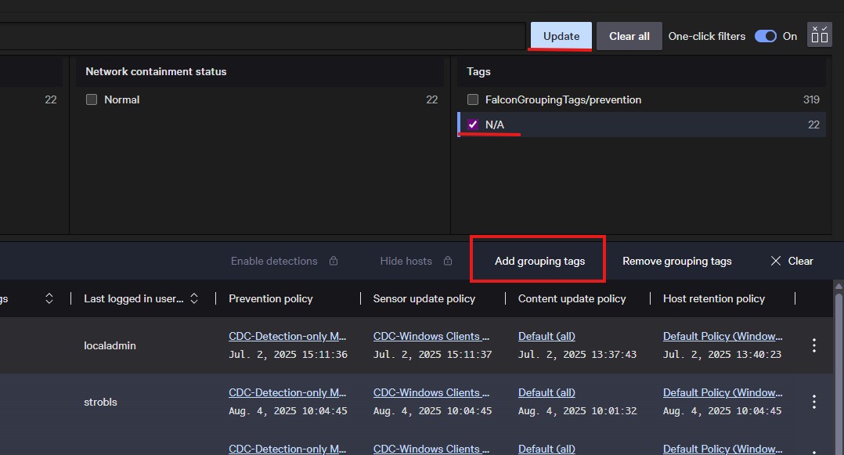Clear the current host selection
Viewport: 844px width, 455px height.
pyautogui.click(x=792, y=261)
